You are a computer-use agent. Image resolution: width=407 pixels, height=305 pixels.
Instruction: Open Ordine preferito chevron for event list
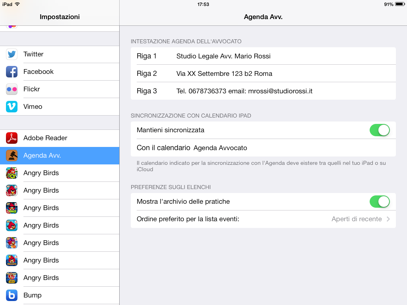pos(388,219)
